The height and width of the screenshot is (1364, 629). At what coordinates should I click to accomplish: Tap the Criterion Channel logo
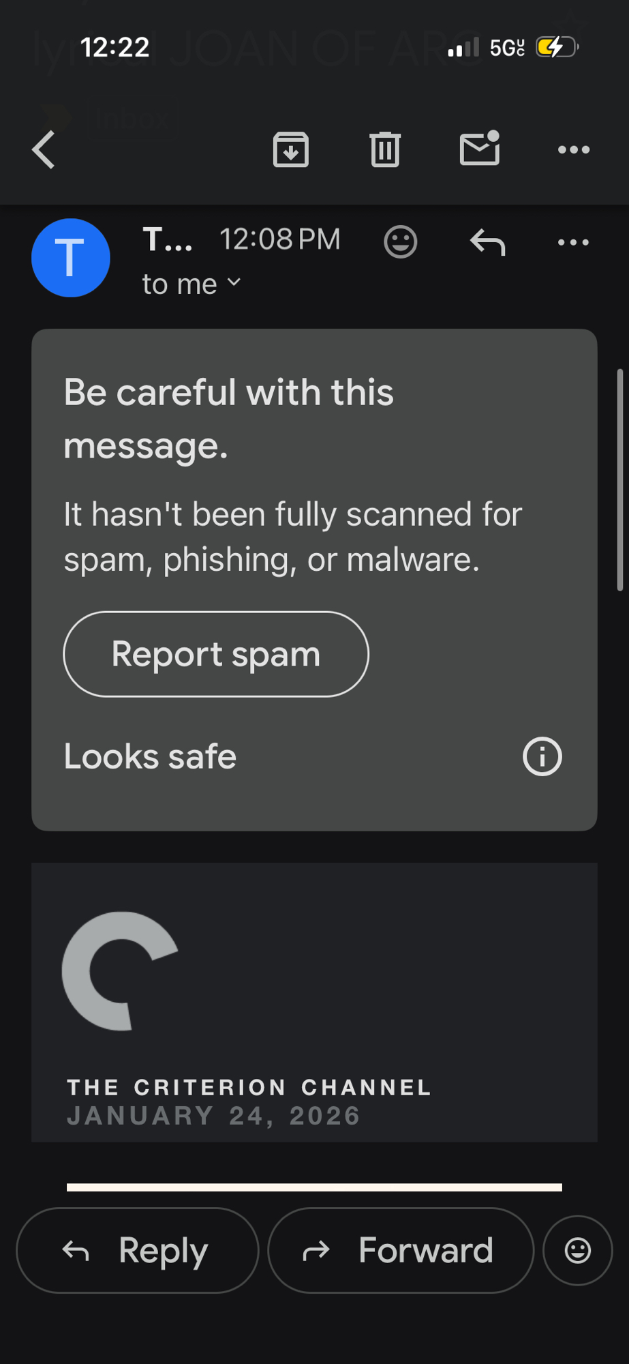pos(120,970)
